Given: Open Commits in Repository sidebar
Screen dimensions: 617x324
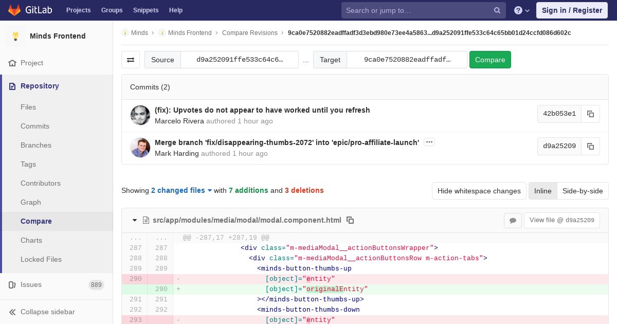Looking at the screenshot, I should [x=35, y=126].
